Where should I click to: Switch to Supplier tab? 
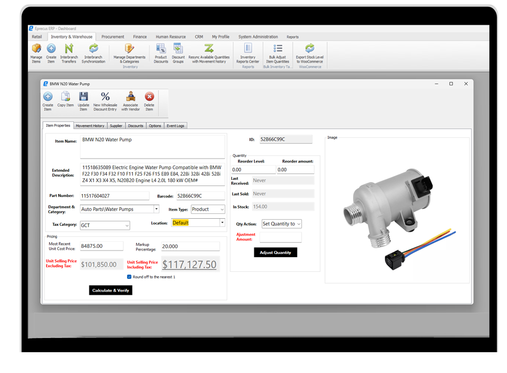(x=116, y=126)
